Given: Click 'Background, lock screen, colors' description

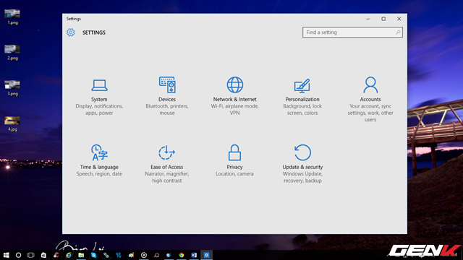Looking at the screenshot, I should pyautogui.click(x=302, y=109).
